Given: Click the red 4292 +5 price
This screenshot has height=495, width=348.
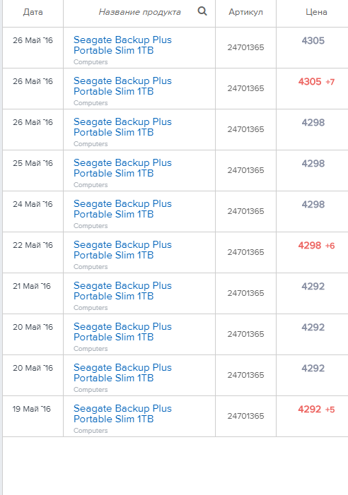Looking at the screenshot, I should (x=316, y=409).
